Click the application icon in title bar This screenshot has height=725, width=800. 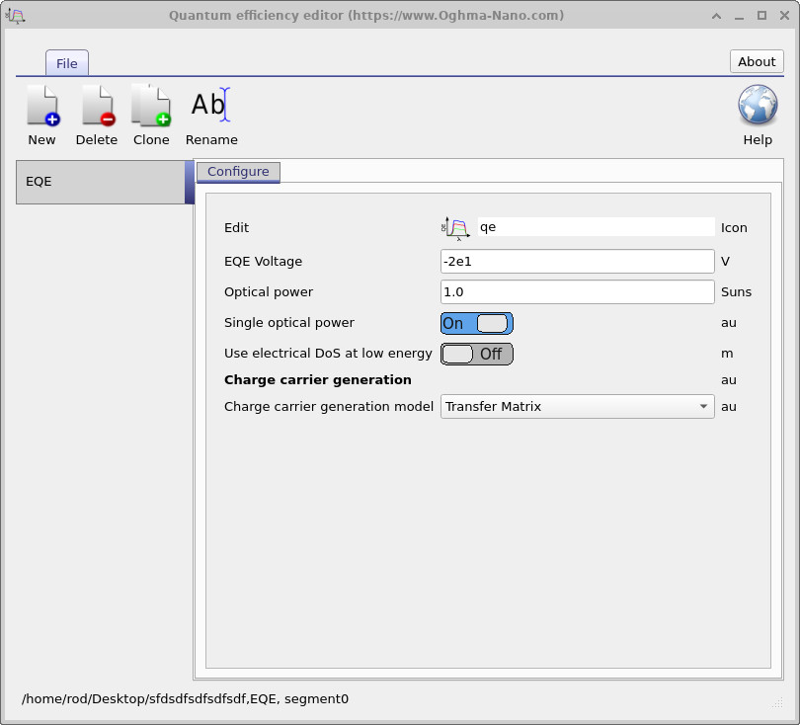tap(16, 16)
